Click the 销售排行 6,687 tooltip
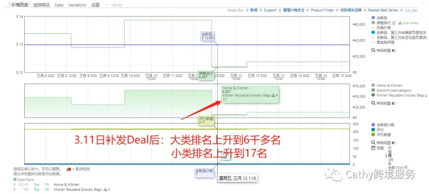The height and width of the screenshot is (194, 429). point(206,75)
